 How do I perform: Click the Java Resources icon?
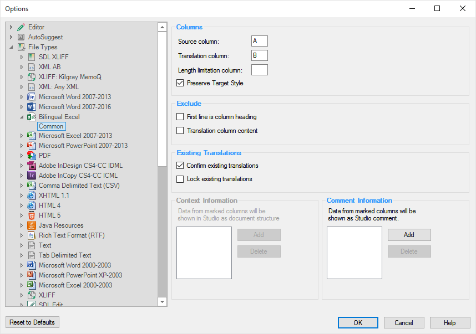coord(32,225)
